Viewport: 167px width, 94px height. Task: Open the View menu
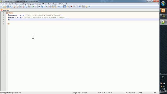[16, 4]
